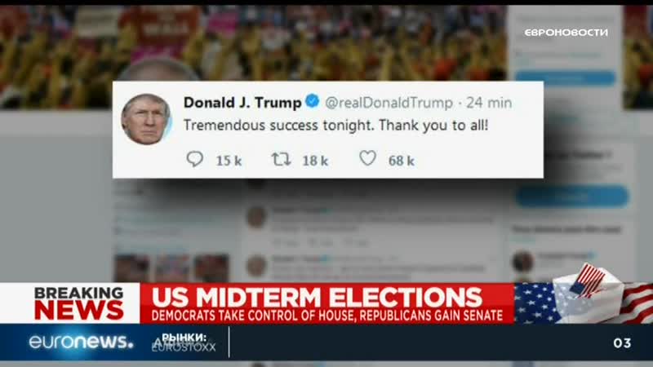Image resolution: width=653 pixels, height=367 pixels.
Task: Click the 15 k reply count
Action: tap(229, 161)
